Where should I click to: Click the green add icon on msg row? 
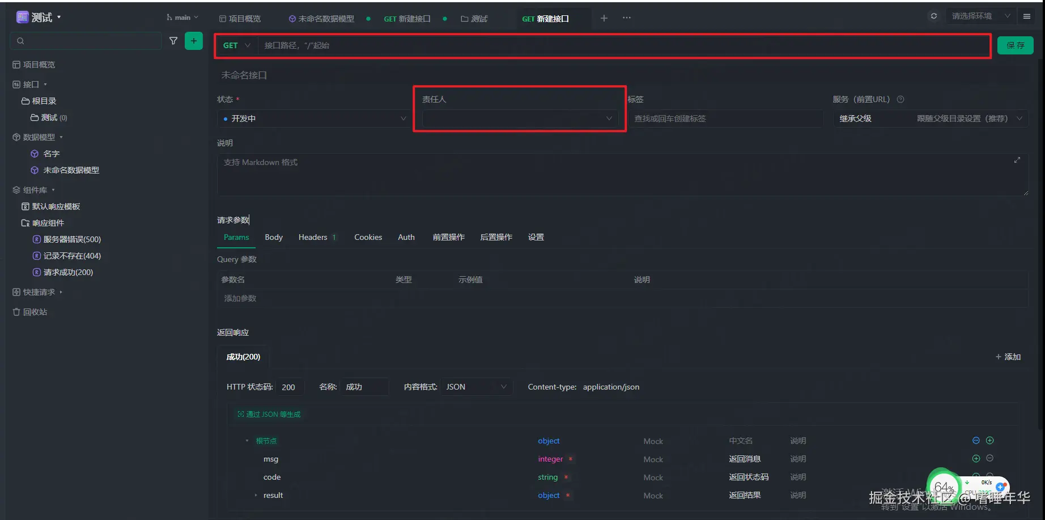pos(976,458)
